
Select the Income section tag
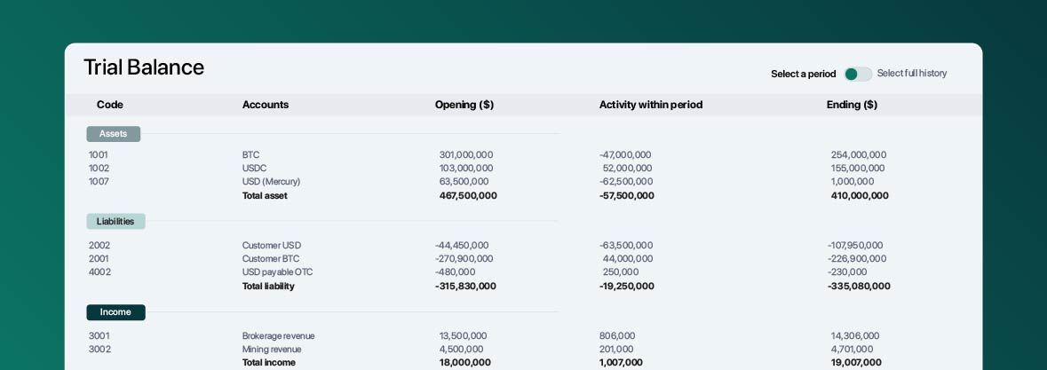click(x=115, y=312)
